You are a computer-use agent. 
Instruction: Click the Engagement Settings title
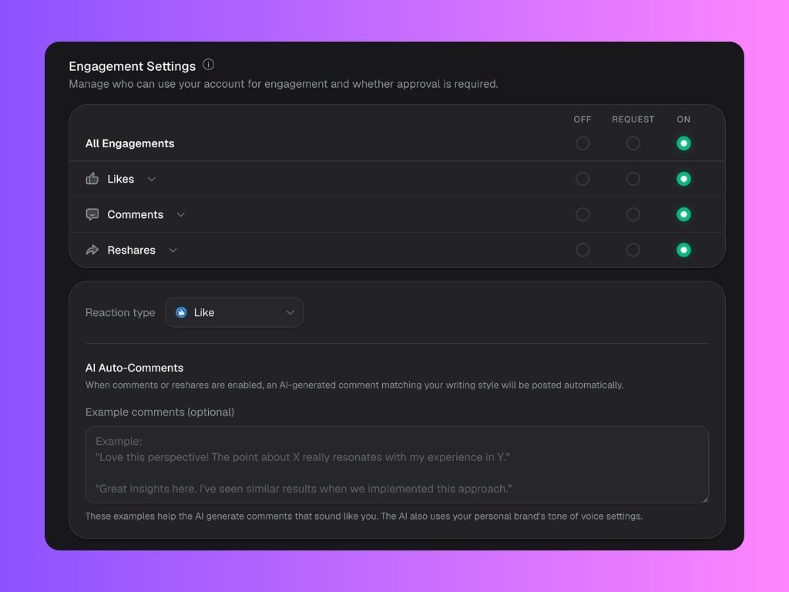pos(133,66)
